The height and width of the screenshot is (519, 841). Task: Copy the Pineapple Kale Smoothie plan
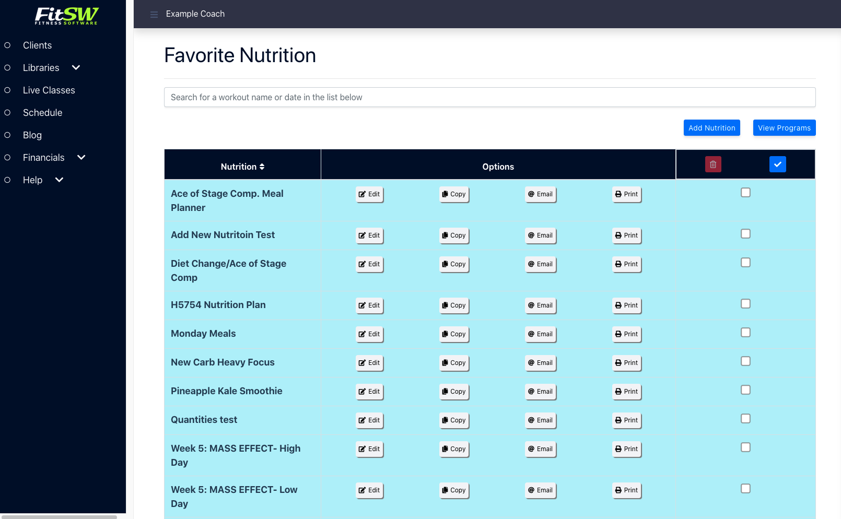coord(454,392)
